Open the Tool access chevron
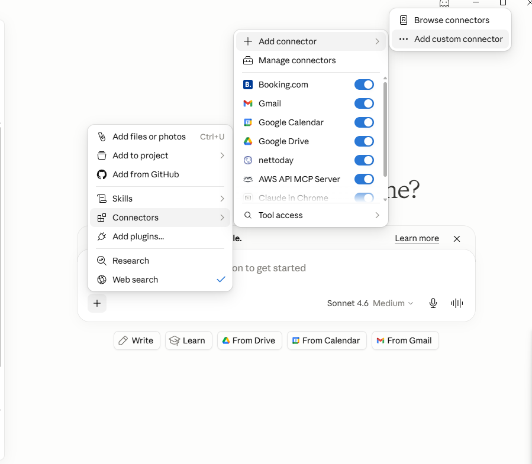Image resolution: width=532 pixels, height=464 pixels. point(378,215)
